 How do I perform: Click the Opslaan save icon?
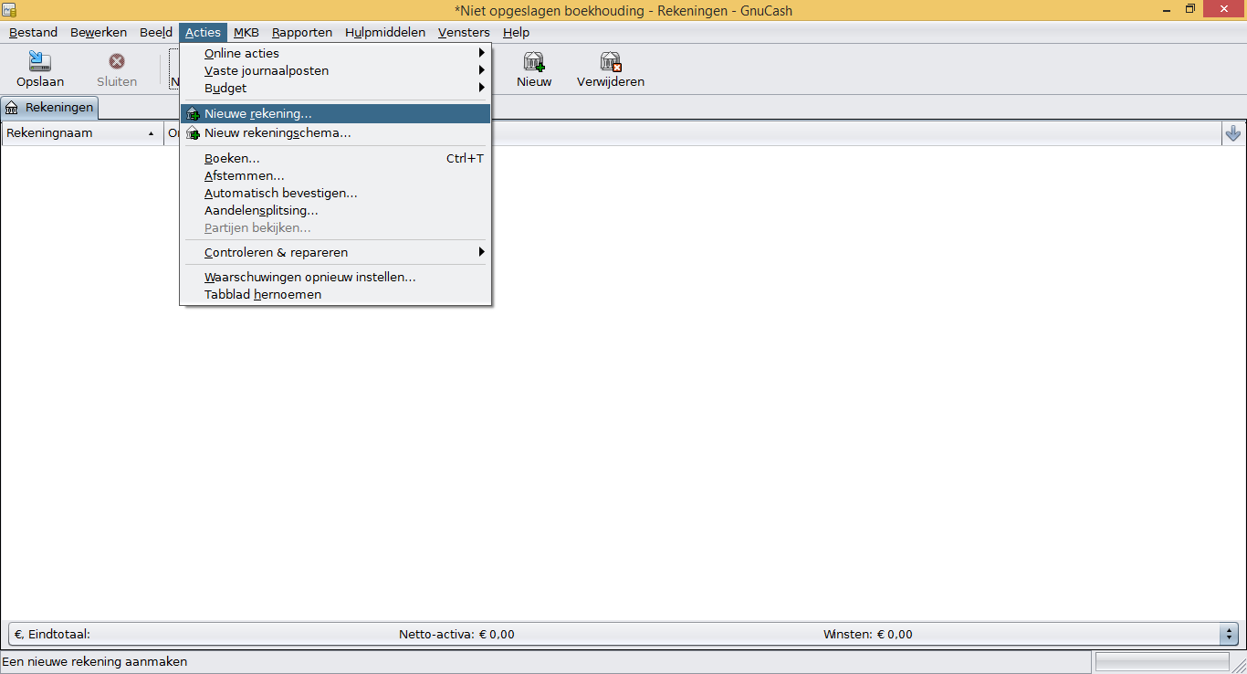point(40,61)
